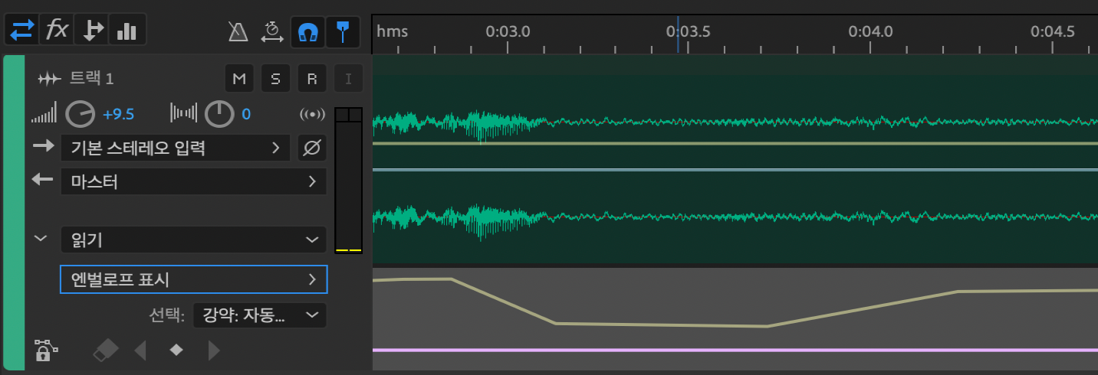
Task: Click the volume value +9.5
Action: coord(118,115)
